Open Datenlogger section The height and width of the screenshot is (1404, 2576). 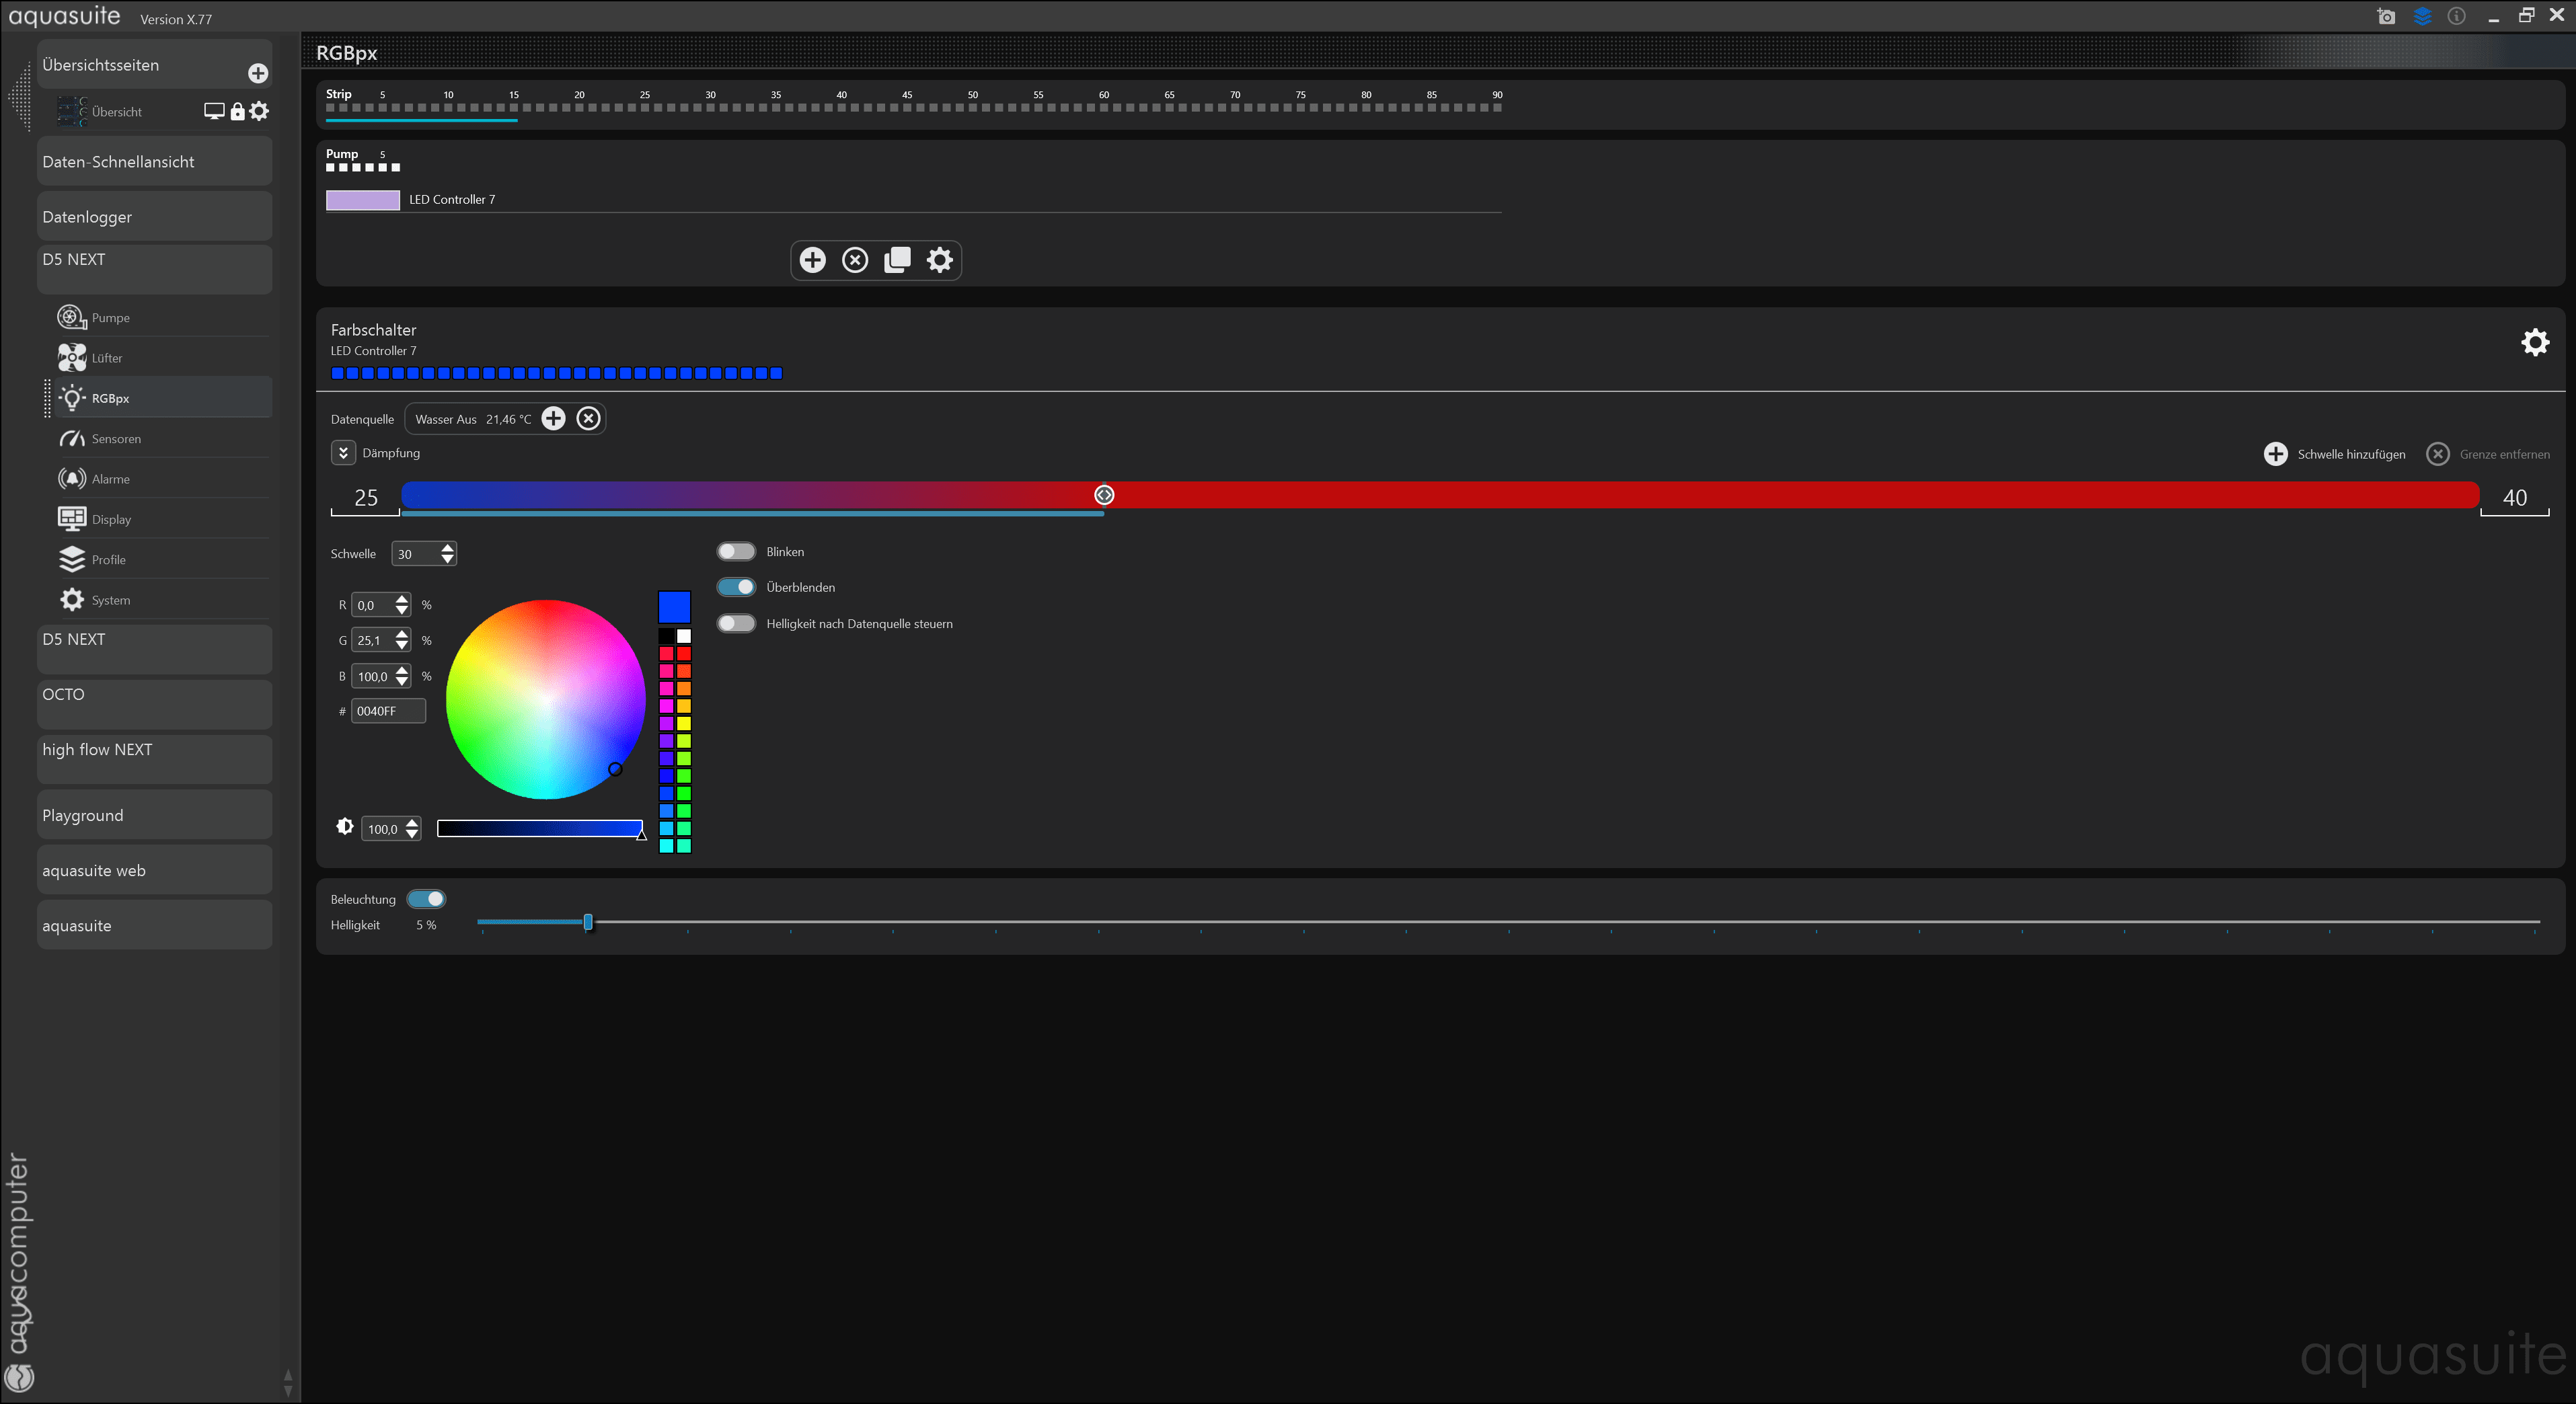point(154,216)
